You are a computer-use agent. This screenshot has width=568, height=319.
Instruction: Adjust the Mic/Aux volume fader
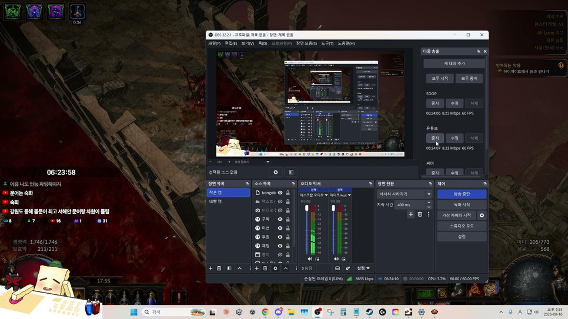click(333, 208)
